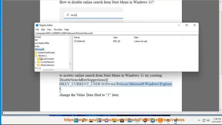Screen dimensions: 222x125
Task: Select the Windows key in the tree
Action: (x=42, y=56)
